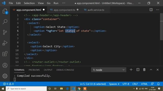
Task: Change line endings via CRLF
Action: pyautogui.click(x=135, y=84)
